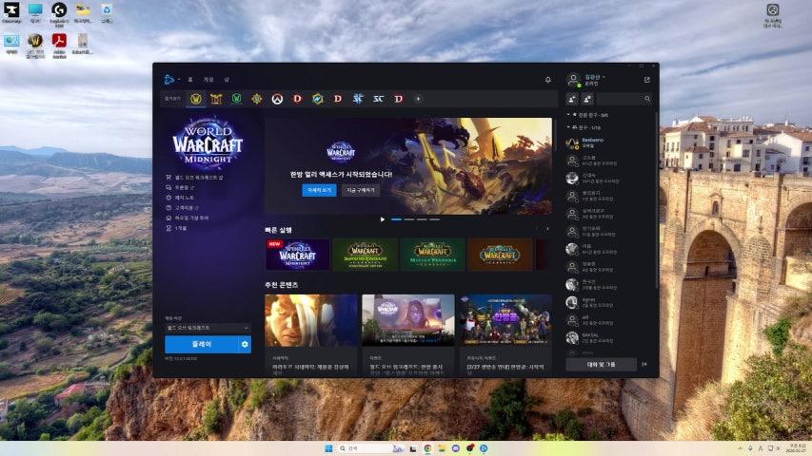
Task: Add a game with the plus icon
Action: [418, 99]
